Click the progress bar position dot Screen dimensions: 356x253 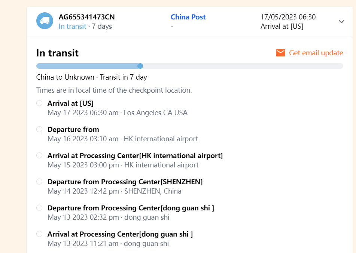pos(140,66)
